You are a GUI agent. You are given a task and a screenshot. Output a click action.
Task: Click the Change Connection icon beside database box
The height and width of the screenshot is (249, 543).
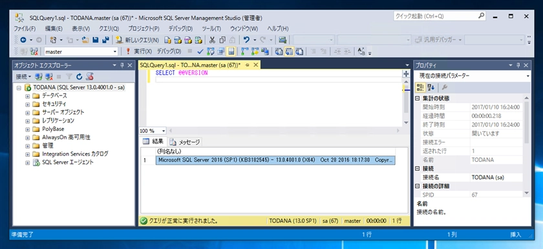tap(34, 52)
